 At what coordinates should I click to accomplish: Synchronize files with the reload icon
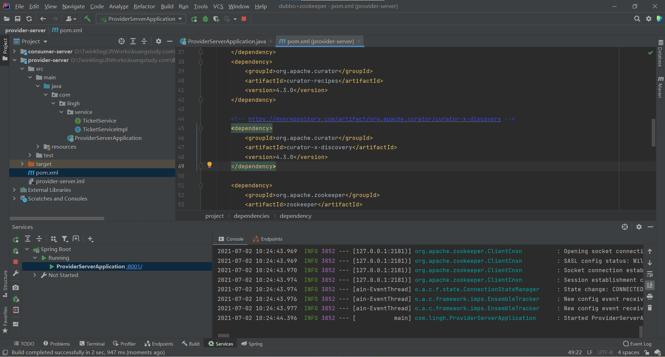point(29,19)
